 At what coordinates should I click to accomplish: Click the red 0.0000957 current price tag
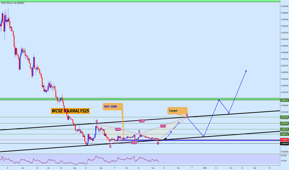click(284, 140)
